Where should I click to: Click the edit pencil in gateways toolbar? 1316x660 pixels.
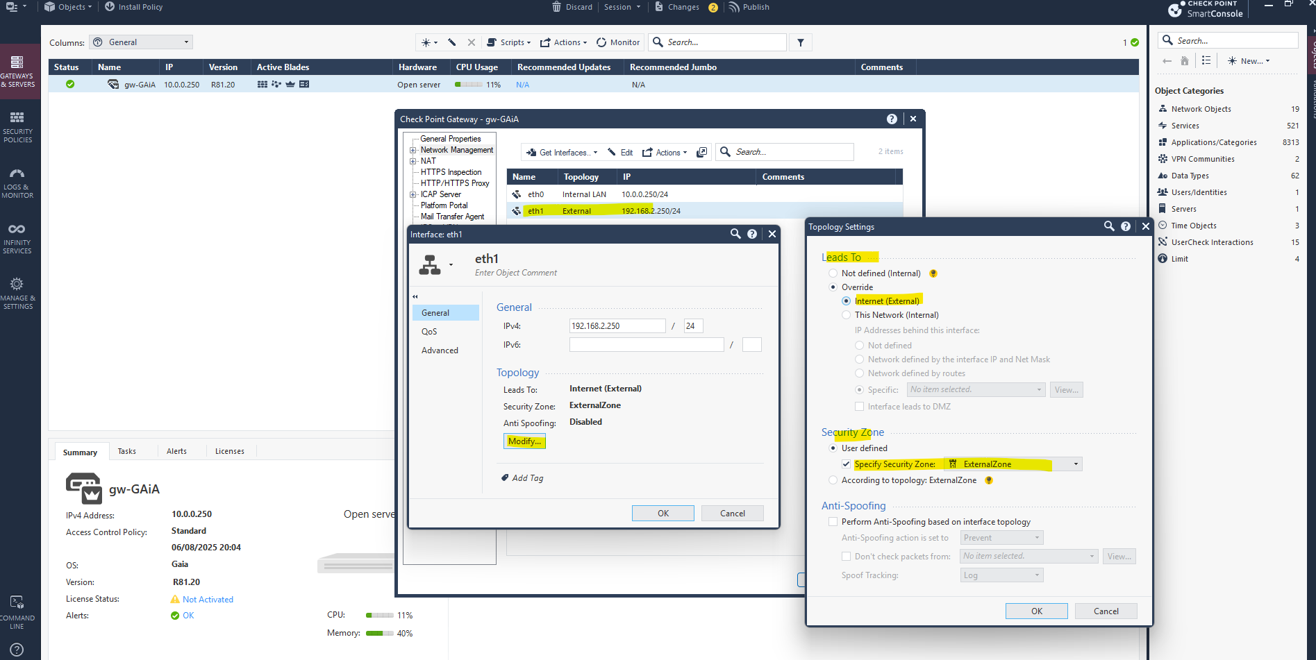[x=452, y=42]
